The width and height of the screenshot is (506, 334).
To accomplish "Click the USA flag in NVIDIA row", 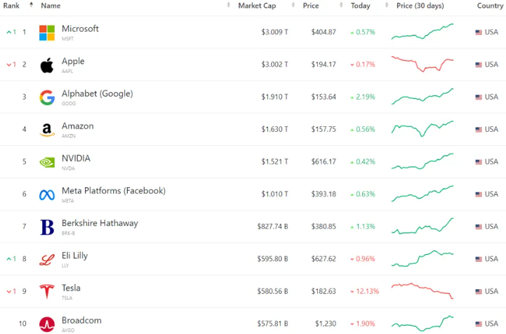I will 479,162.
